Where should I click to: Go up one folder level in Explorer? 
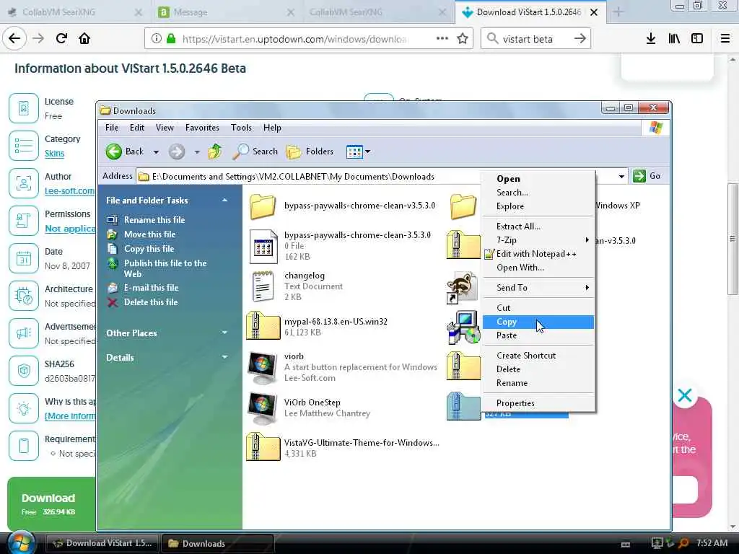[x=215, y=151]
